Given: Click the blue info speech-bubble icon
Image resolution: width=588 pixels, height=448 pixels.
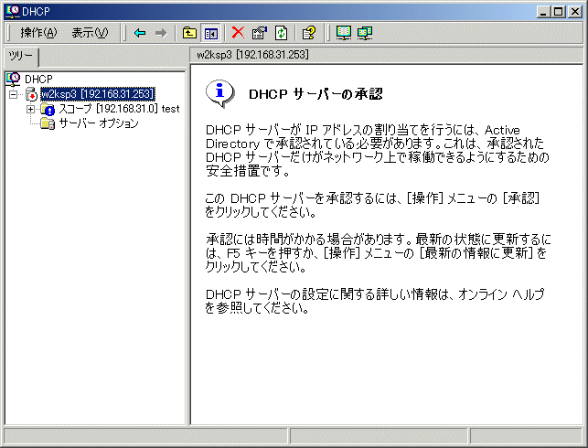Looking at the screenshot, I should (x=219, y=93).
